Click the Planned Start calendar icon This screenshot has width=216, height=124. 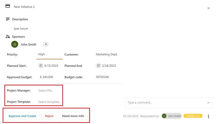(x=41, y=66)
